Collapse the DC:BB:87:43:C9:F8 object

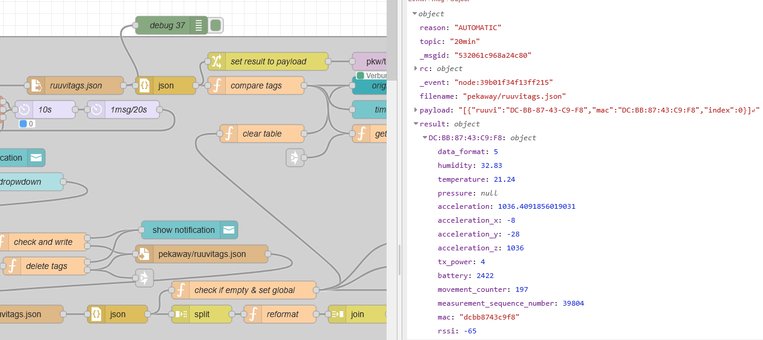425,138
